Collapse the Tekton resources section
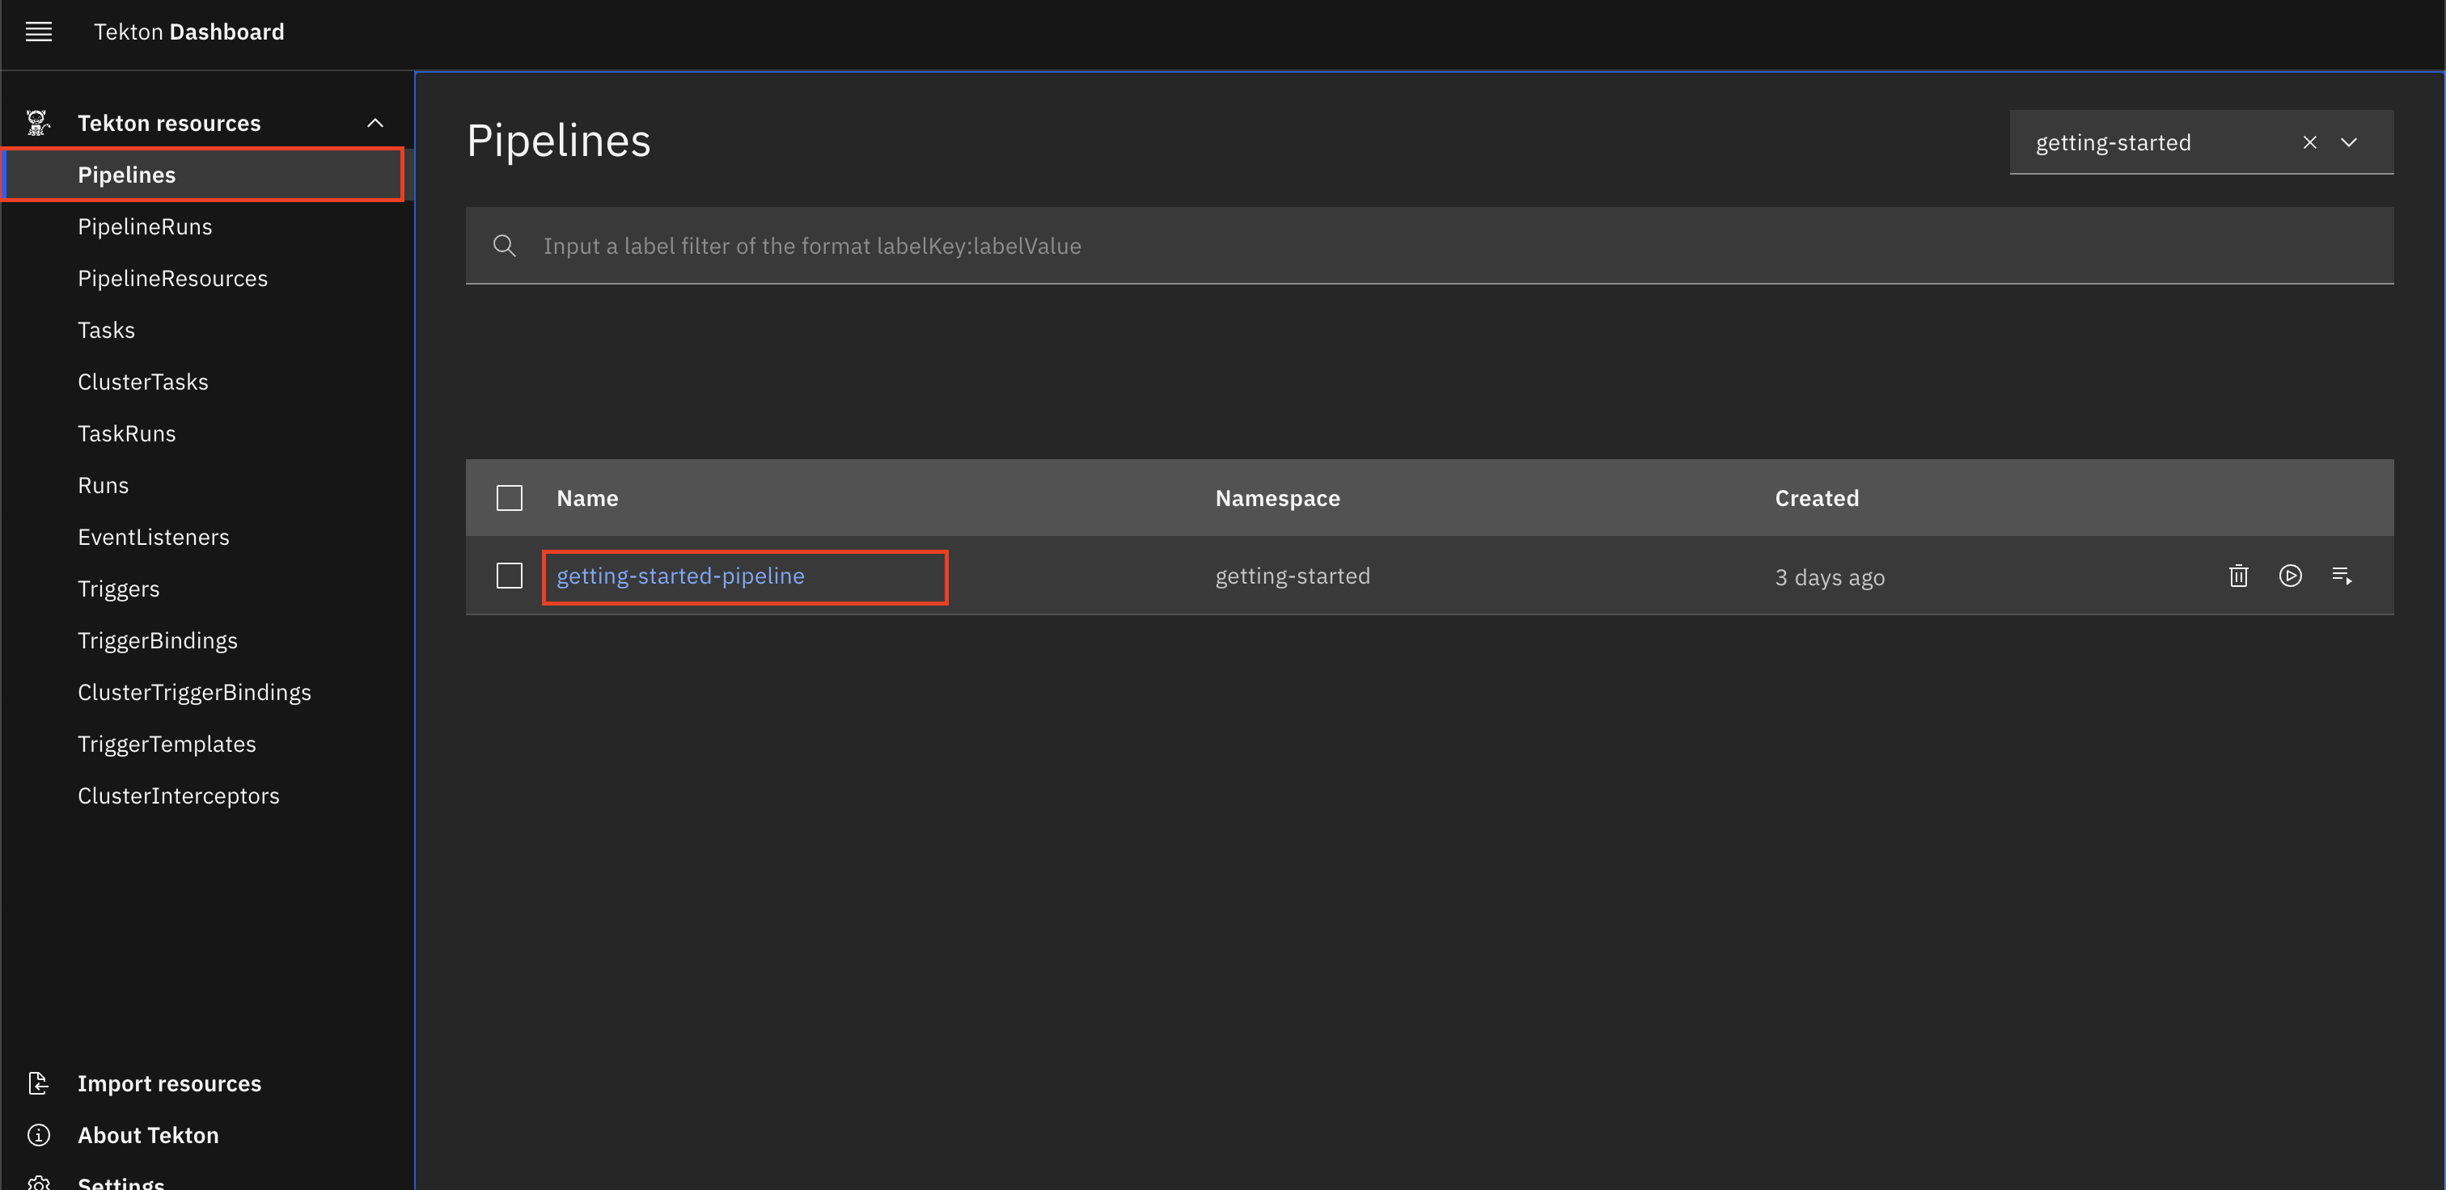The height and width of the screenshot is (1190, 2446). 375,124
